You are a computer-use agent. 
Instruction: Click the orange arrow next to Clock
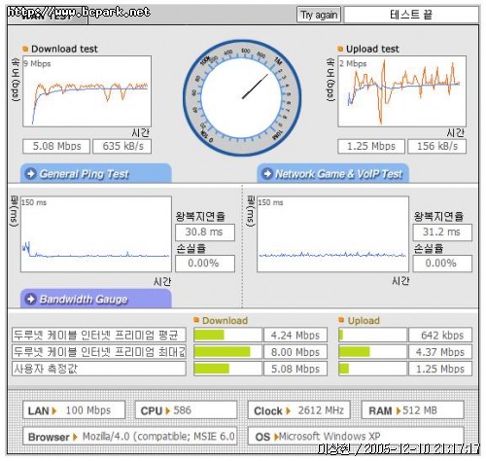[288, 411]
